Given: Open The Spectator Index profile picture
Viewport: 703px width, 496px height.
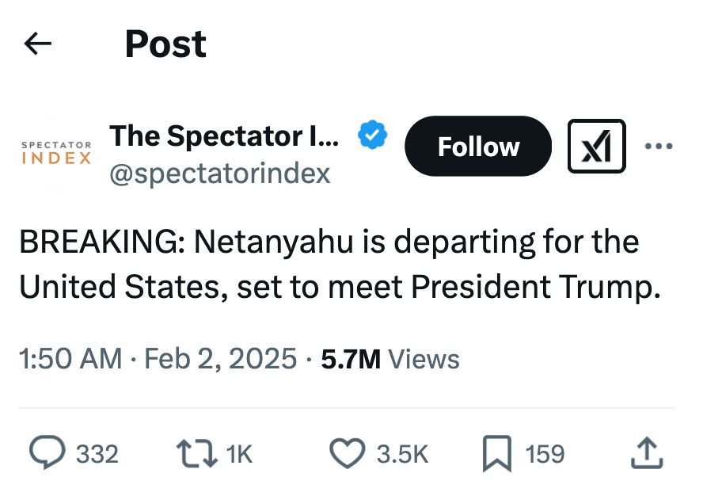Looking at the screenshot, I should pos(55,151).
